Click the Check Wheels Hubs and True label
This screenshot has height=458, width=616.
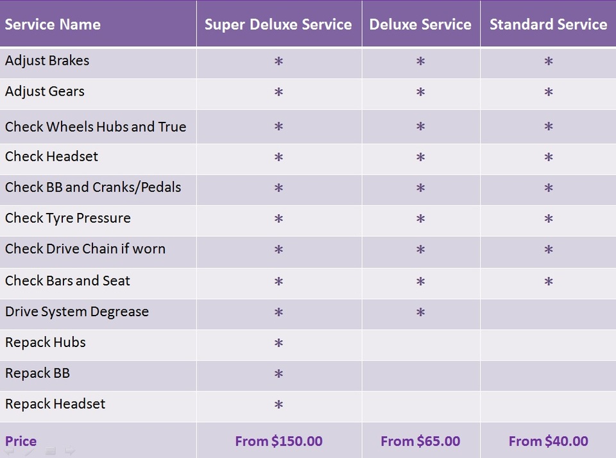[96, 127]
